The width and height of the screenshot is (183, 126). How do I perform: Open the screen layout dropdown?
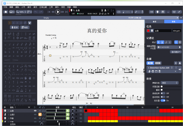pyautogui.click(x=12, y=12)
